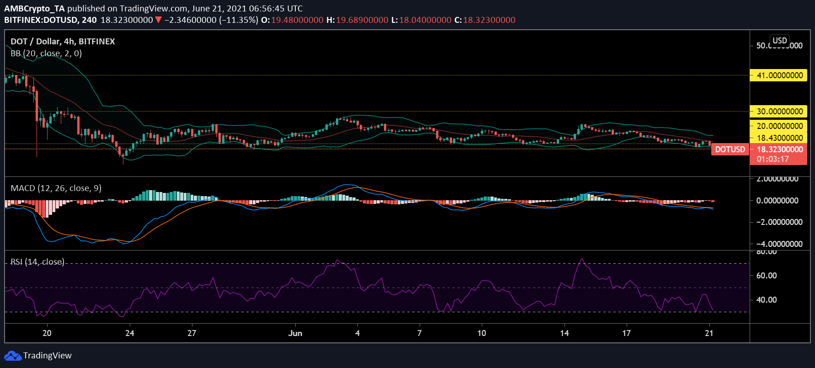Click the Jun month label on time axis
815x368 pixels.
click(x=295, y=333)
